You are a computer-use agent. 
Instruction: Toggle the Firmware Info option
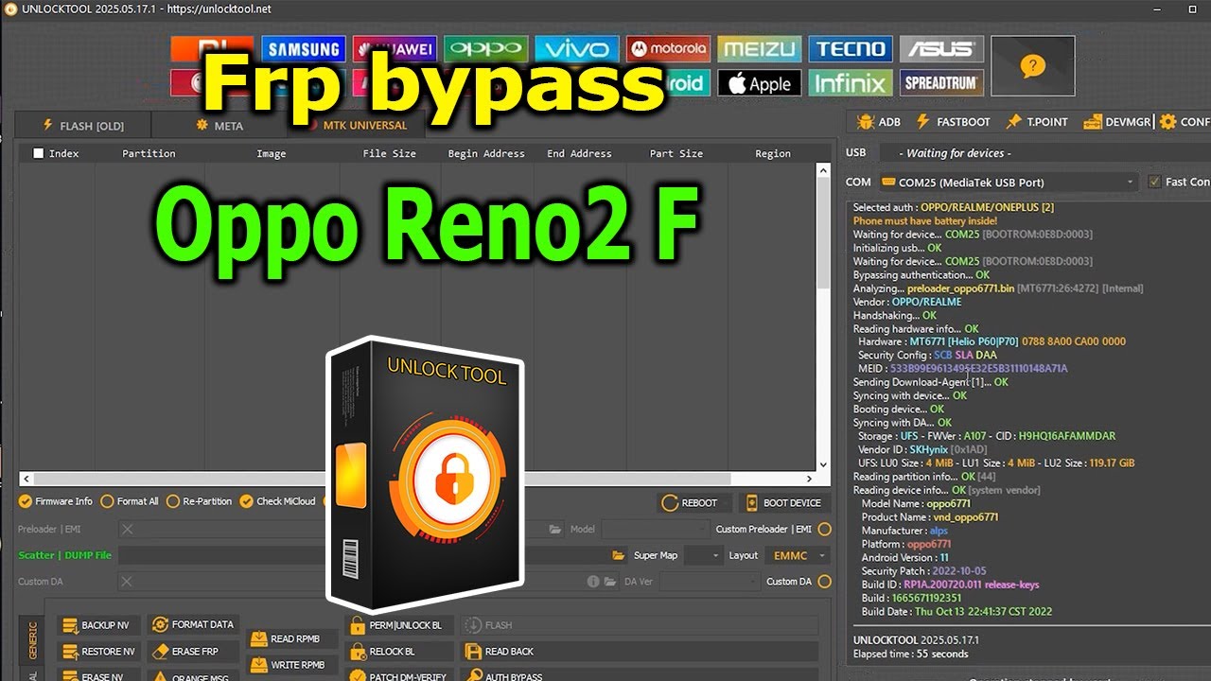[x=56, y=501]
